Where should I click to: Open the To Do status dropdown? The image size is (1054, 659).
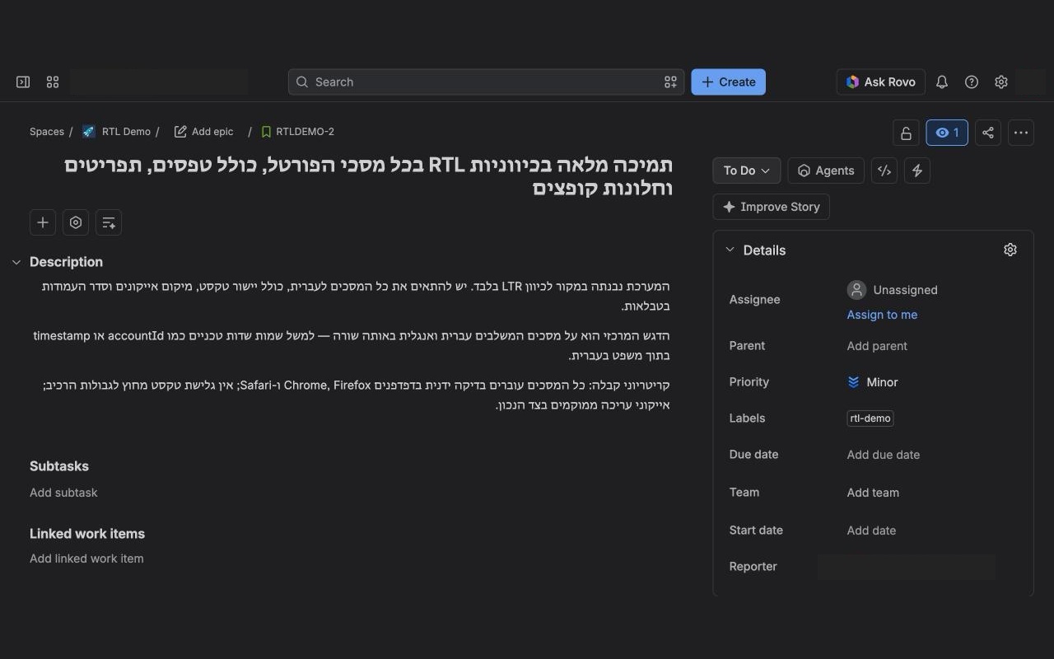coord(747,171)
